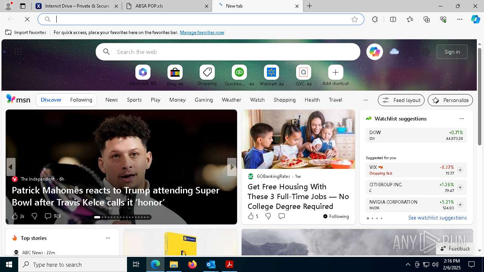484x272 pixels.
Task: Focus the browser address bar
Action: pos(201,19)
